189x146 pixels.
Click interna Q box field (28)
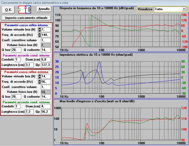pyautogui.click(x=16, y=50)
